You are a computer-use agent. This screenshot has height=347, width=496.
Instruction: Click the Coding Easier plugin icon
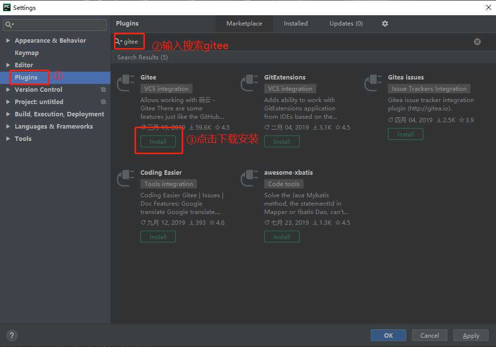click(126, 178)
